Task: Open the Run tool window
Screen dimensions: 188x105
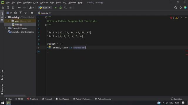Action: [x=9, y=99]
